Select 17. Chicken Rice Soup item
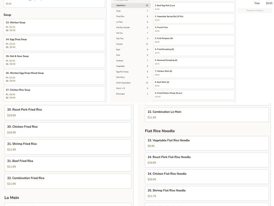274x206 pixels. tap(54, 94)
